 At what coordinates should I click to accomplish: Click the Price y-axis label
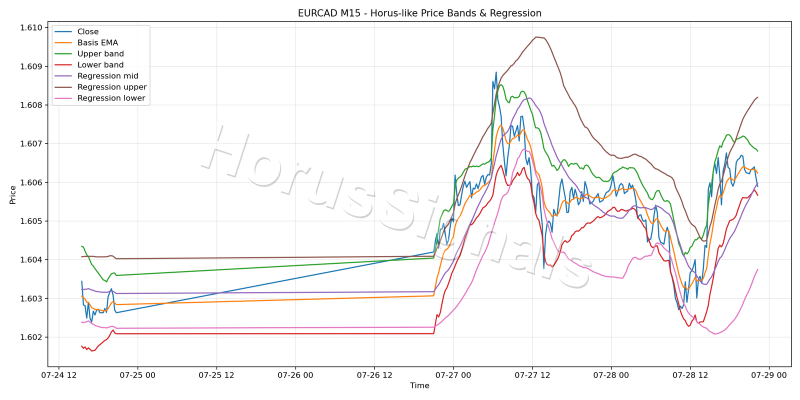coord(13,194)
